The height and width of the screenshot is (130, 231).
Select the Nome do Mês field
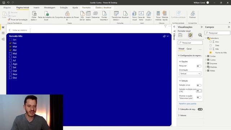[221, 53]
